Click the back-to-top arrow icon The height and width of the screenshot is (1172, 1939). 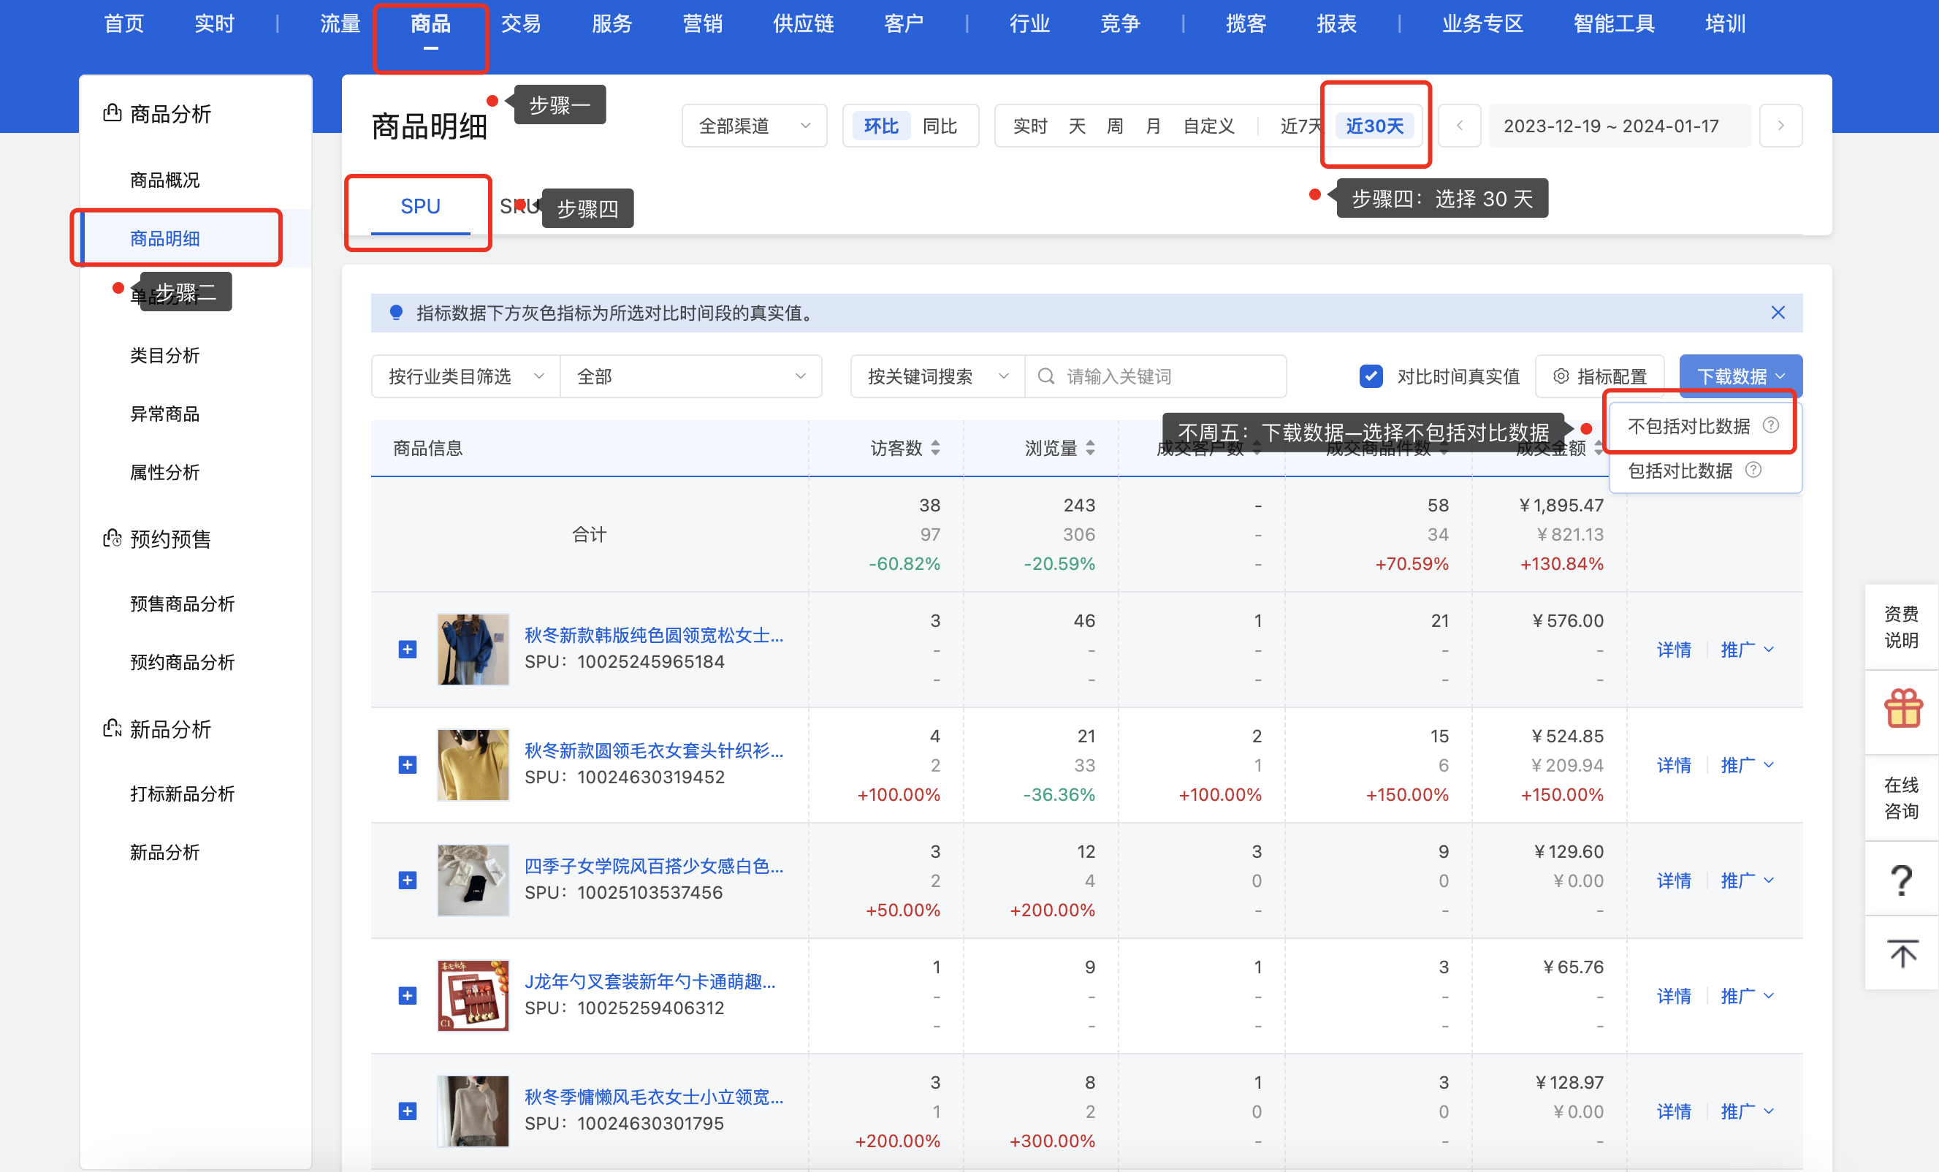click(1902, 954)
